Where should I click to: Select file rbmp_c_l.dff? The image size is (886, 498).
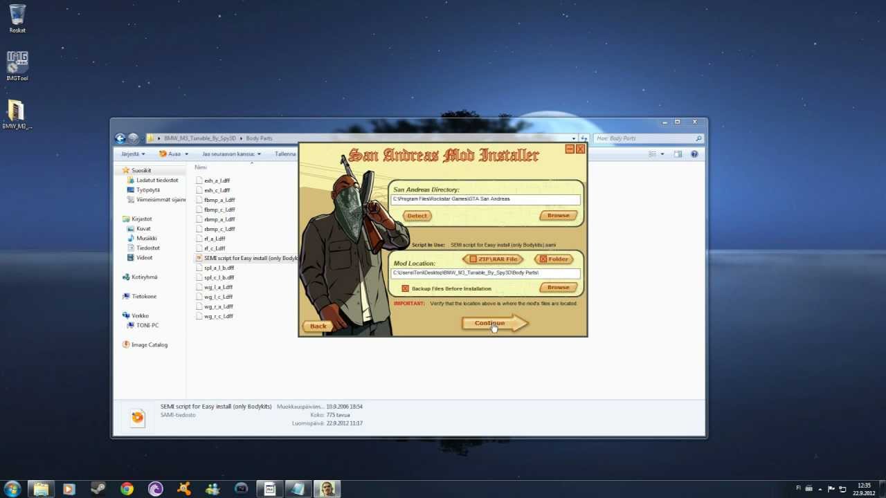[x=219, y=229]
